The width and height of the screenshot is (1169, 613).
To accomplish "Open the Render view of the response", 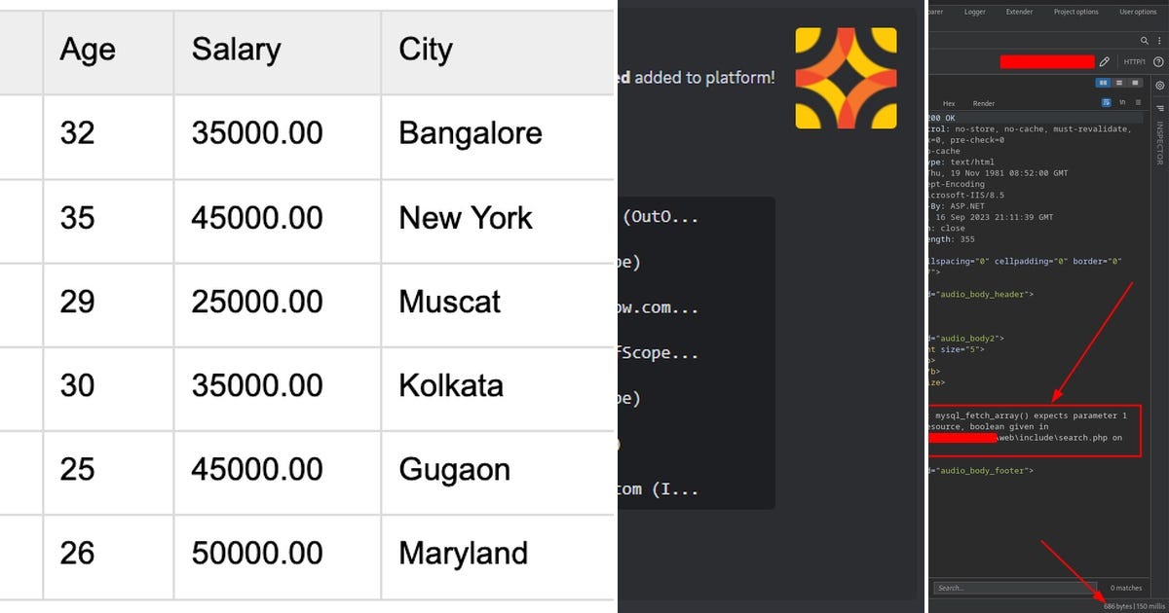I will (x=983, y=103).
